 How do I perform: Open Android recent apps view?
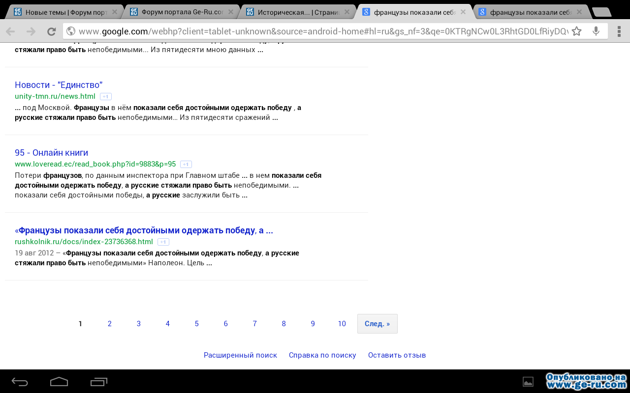click(x=99, y=382)
